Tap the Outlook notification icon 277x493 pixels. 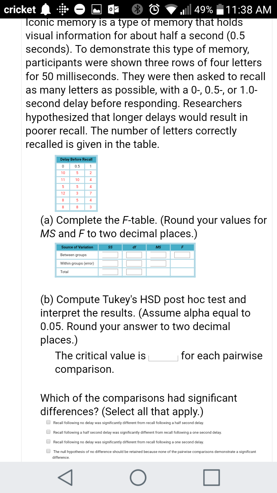112,9
